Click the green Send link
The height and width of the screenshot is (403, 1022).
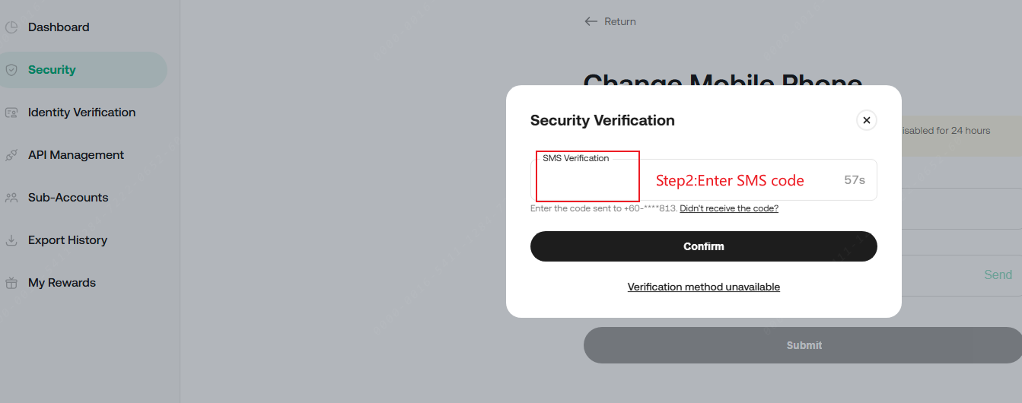(x=998, y=274)
